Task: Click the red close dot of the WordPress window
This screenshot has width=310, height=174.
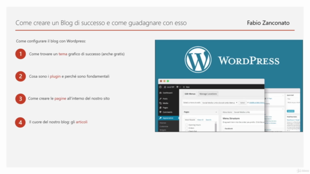Action: 161,81
